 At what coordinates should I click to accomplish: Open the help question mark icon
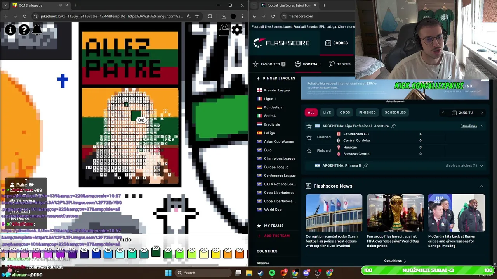coord(24,30)
